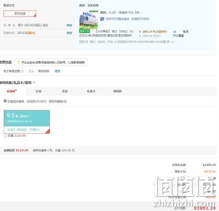Click the red corner mark on 京东快递 option
The height and width of the screenshot is (211, 219).
click(35, 15)
